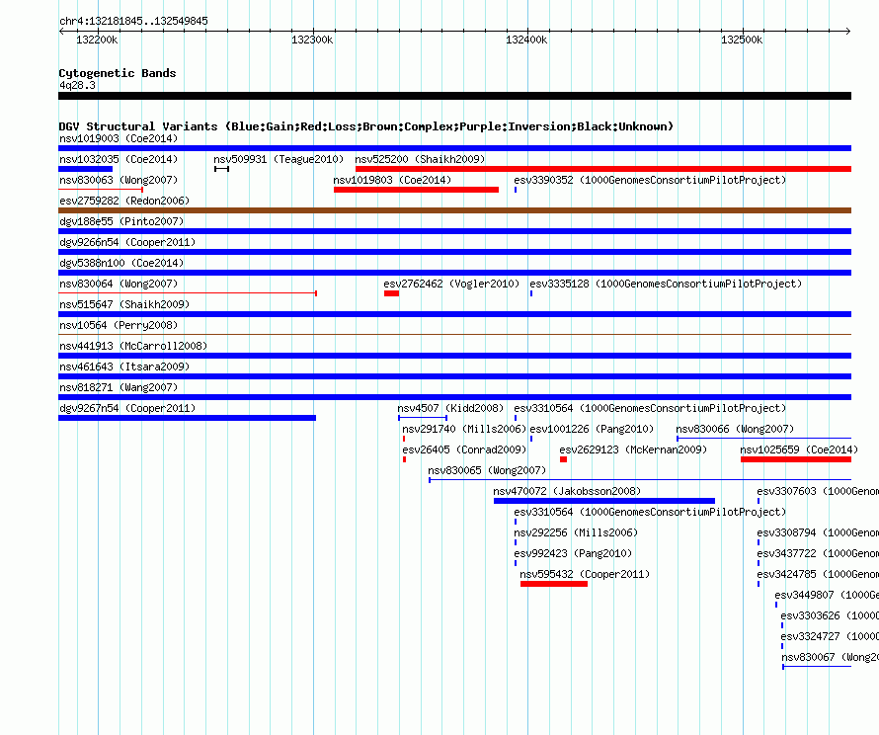
Task: Select nsv292256 (Mills2006) label
Action: click(x=576, y=532)
